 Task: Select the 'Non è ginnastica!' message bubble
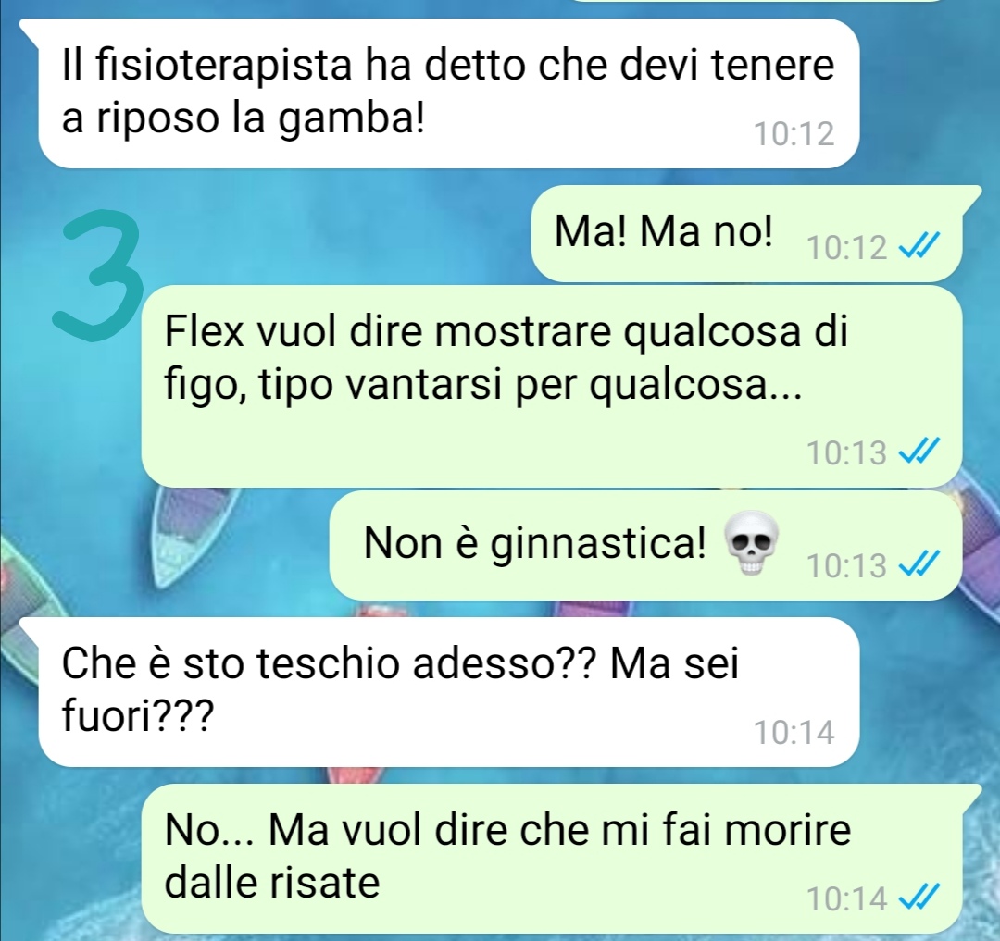click(645, 545)
